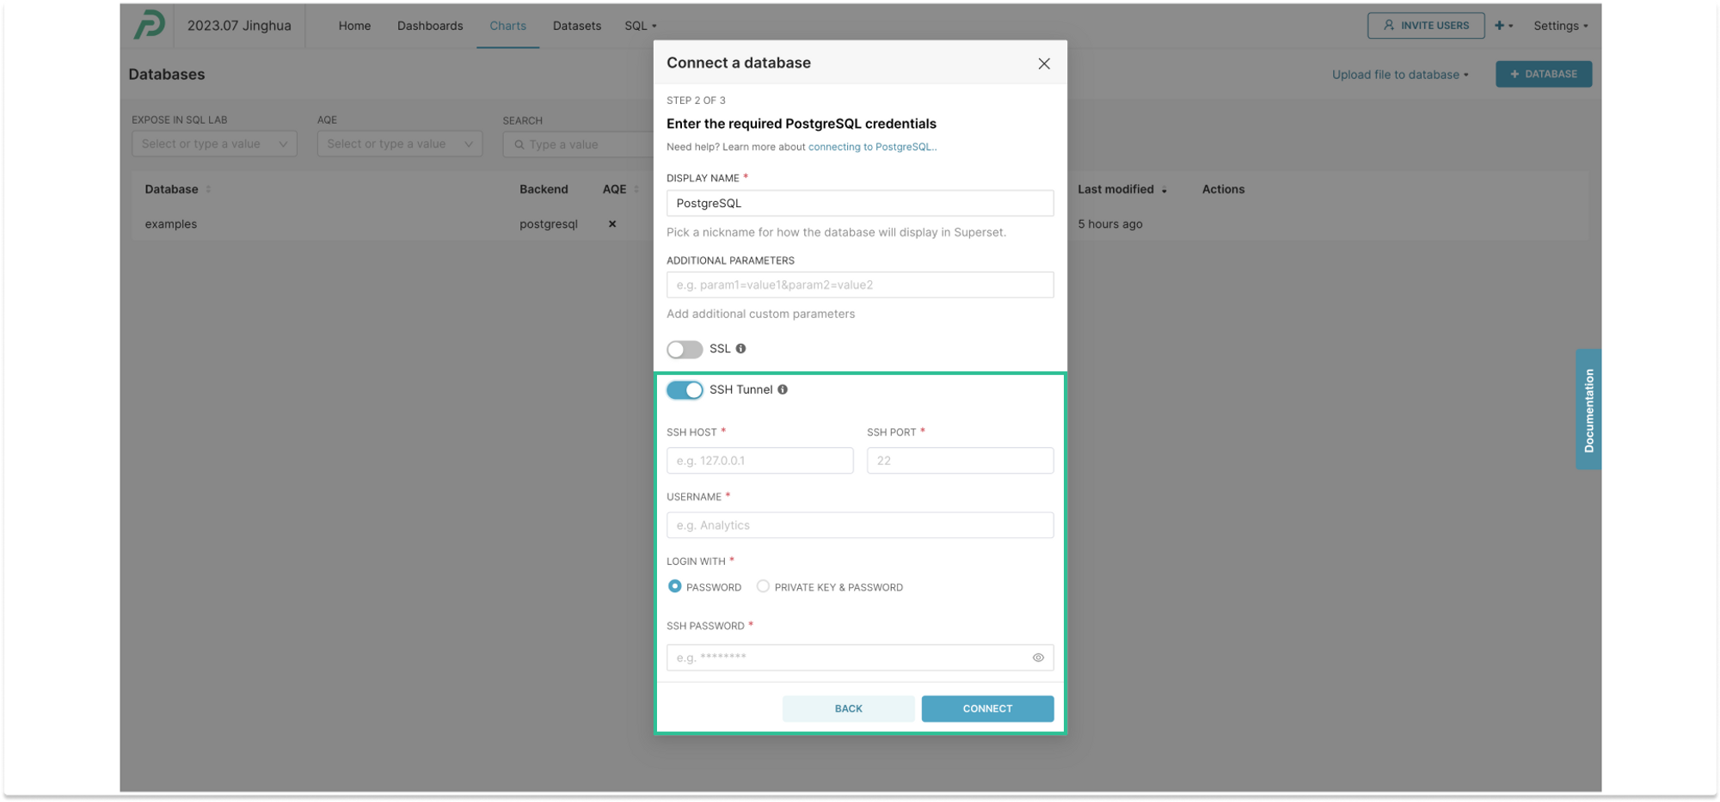Open the connecting to PostgreSQL link
Viewport: 1720px width, 802px height.
(870, 147)
